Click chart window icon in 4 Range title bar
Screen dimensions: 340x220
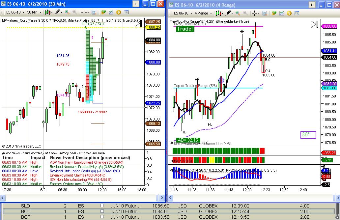point(171,5)
